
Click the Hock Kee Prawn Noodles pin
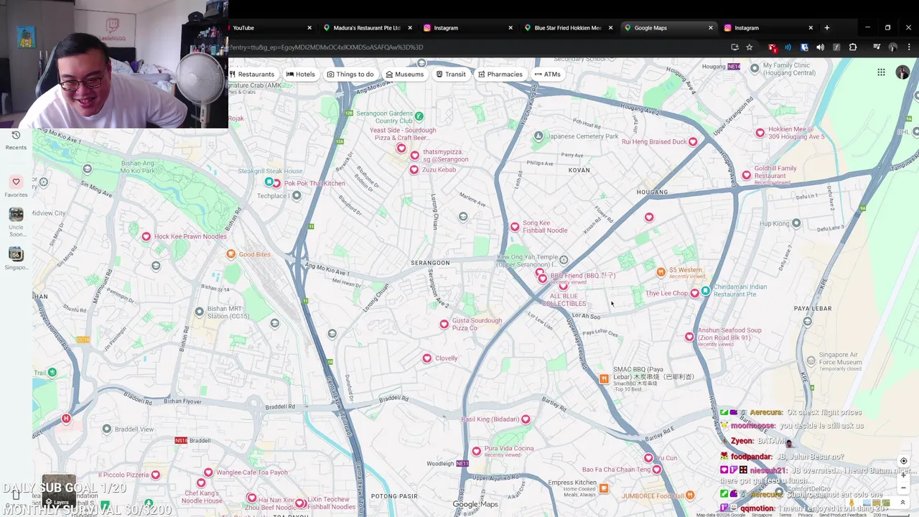click(x=146, y=236)
